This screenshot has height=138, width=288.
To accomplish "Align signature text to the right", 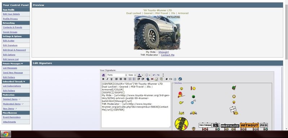I will point(125,79).
